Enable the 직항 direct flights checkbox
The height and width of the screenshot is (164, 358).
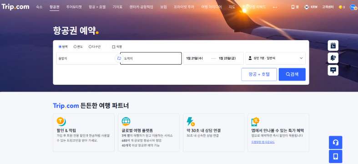(x=113, y=47)
